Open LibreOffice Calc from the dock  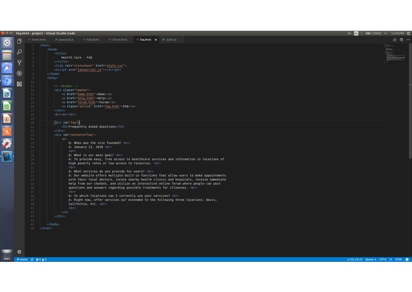pyautogui.click(x=7, y=106)
